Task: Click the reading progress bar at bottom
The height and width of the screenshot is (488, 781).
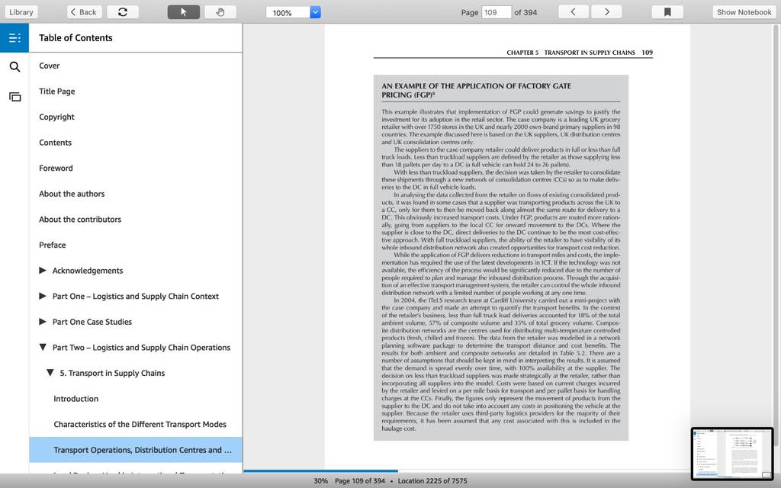Action: (466, 470)
